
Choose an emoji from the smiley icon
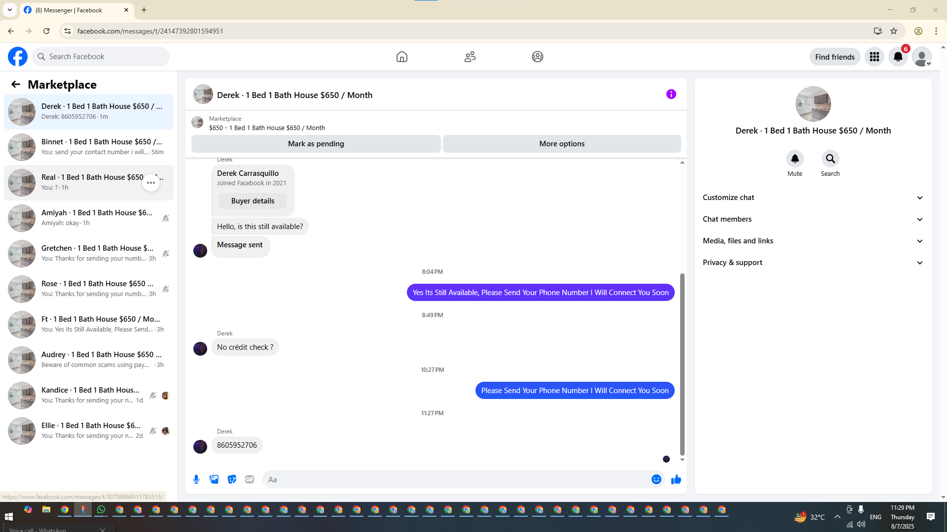tap(656, 479)
